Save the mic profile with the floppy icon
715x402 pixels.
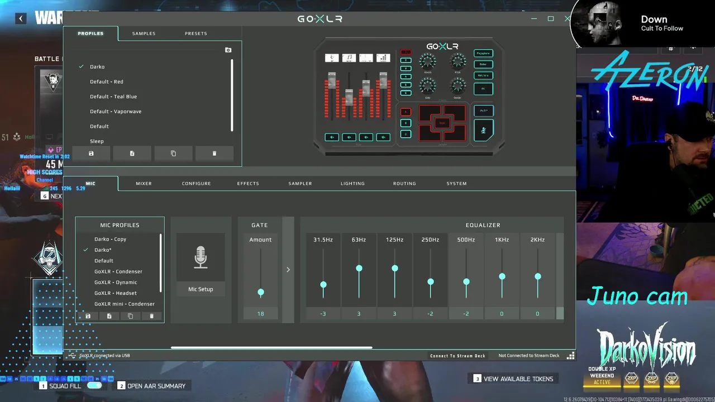[88, 316]
